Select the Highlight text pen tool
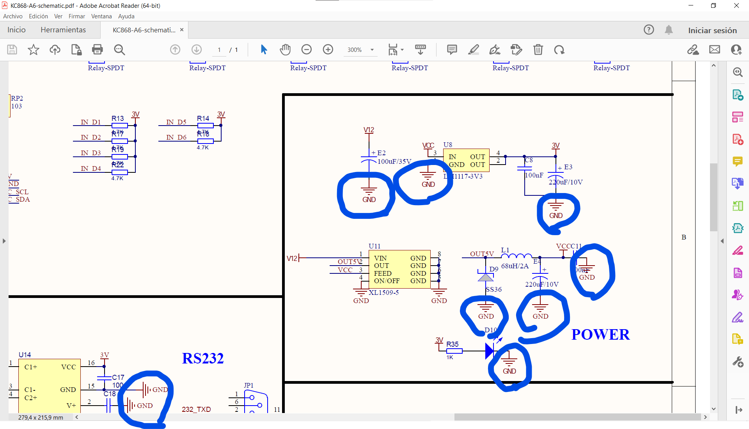749x429 pixels. coord(473,50)
